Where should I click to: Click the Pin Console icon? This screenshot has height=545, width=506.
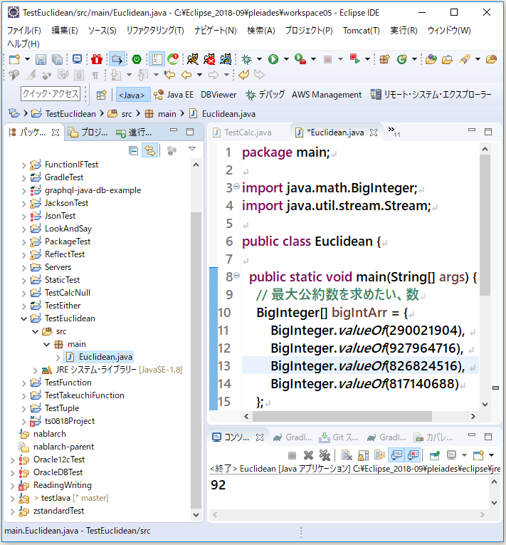pos(434,455)
